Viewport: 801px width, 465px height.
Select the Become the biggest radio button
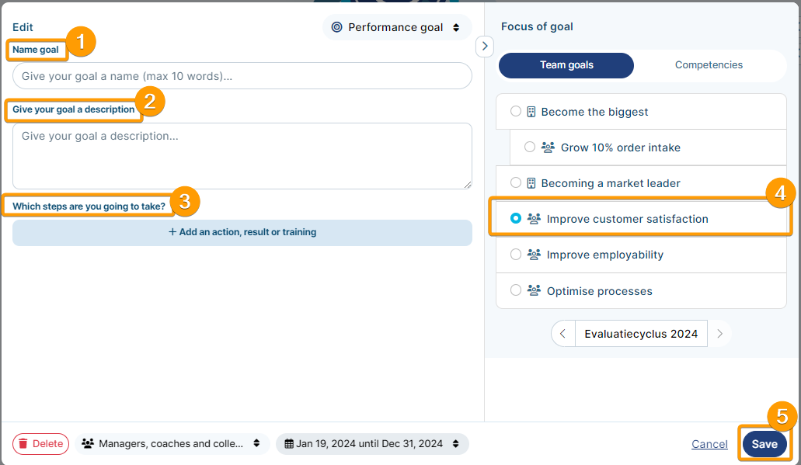tap(516, 111)
